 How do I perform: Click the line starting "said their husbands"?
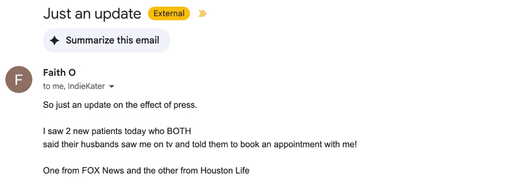coord(200,144)
